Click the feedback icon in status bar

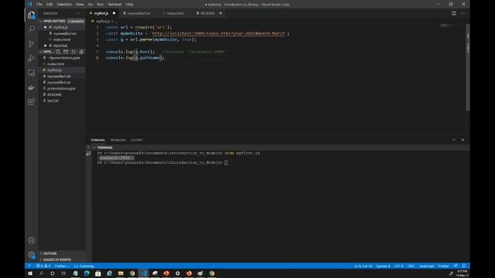click(456, 266)
